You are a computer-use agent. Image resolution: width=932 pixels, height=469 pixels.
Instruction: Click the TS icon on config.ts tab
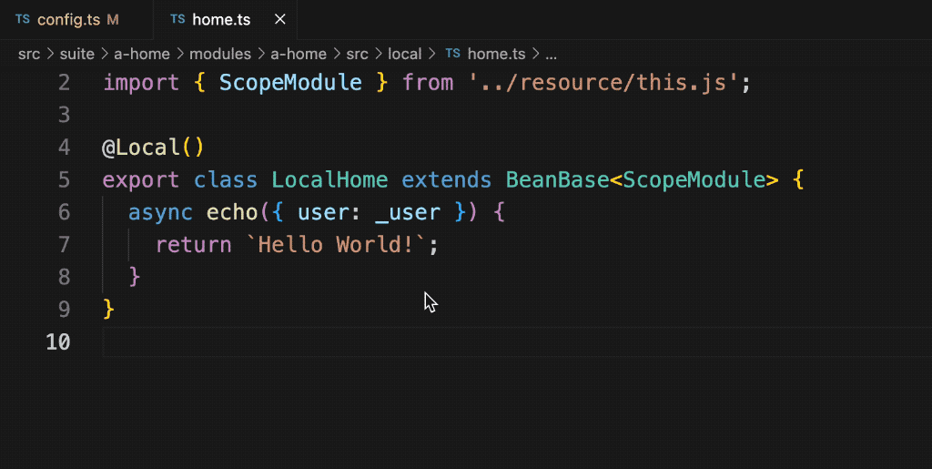coord(23,20)
